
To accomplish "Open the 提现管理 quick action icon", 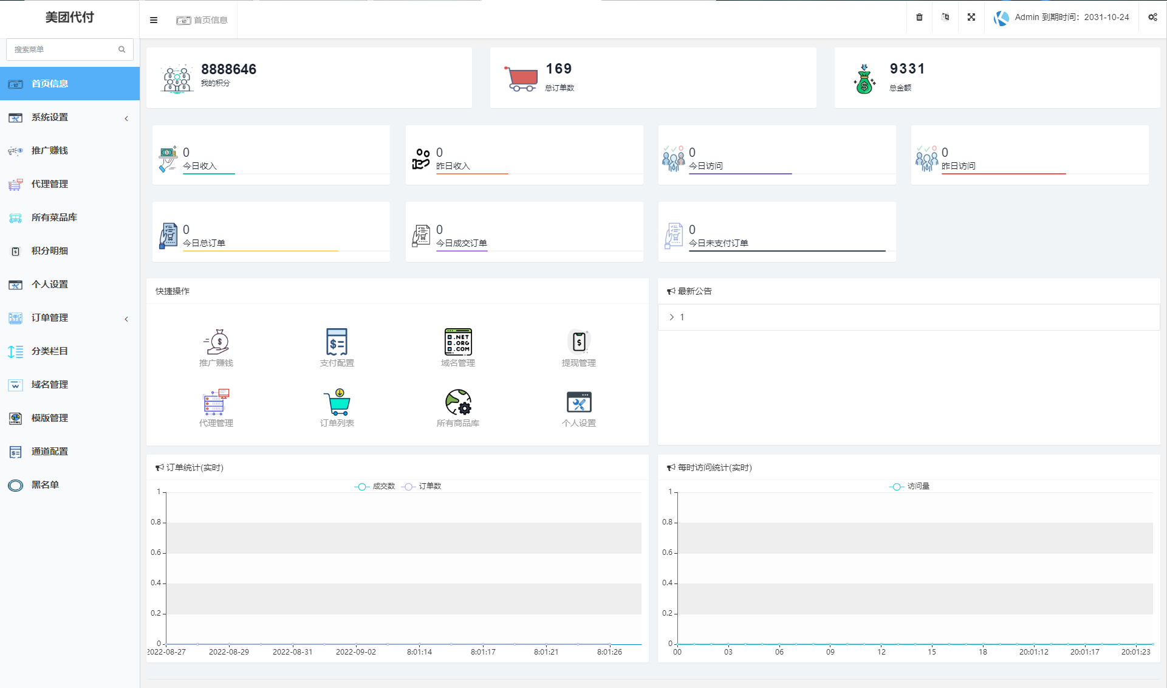I will coord(578,343).
